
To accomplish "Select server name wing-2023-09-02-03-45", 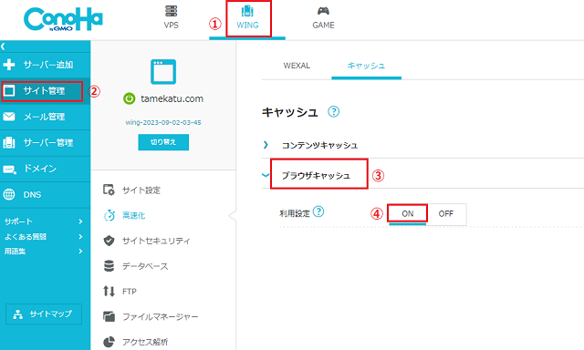I will (x=163, y=122).
